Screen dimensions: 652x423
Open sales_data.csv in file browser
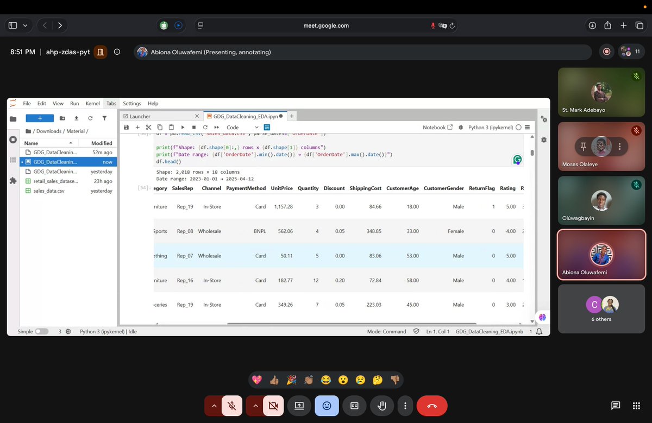(68, 191)
